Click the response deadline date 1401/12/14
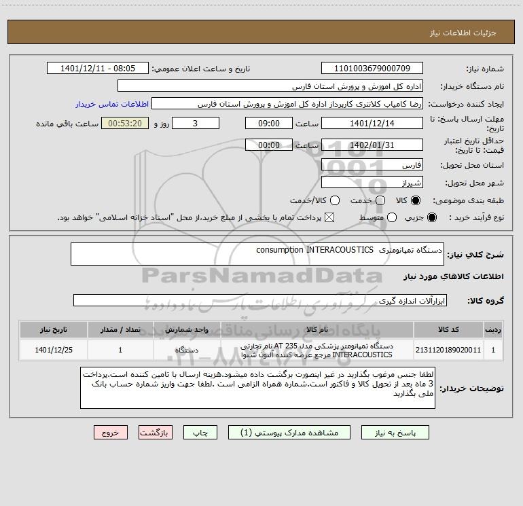This screenshot has width=523, height=506. click(372, 123)
